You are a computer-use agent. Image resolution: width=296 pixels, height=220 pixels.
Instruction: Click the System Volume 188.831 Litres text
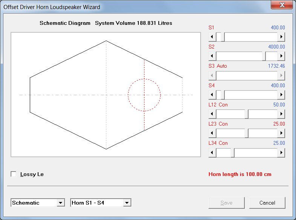pyautogui.click(x=133, y=23)
